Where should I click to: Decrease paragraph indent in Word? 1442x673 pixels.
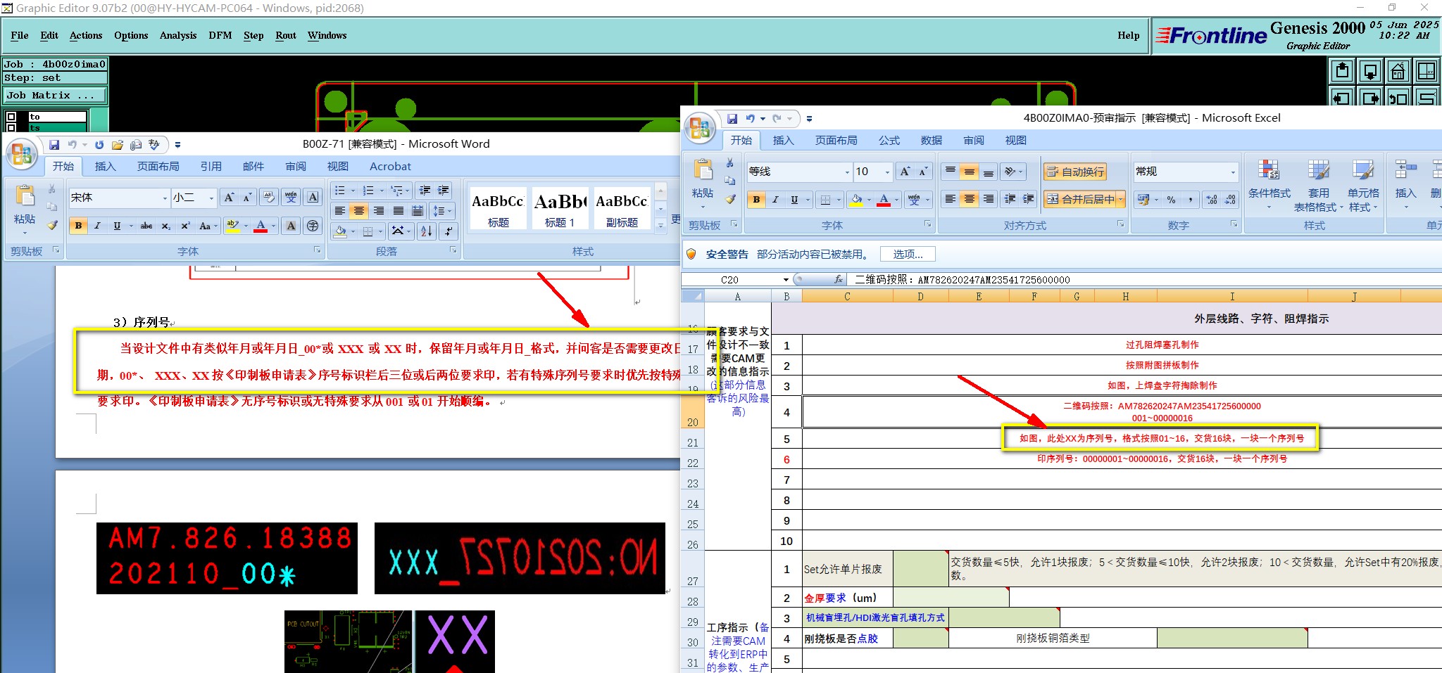pos(425,191)
